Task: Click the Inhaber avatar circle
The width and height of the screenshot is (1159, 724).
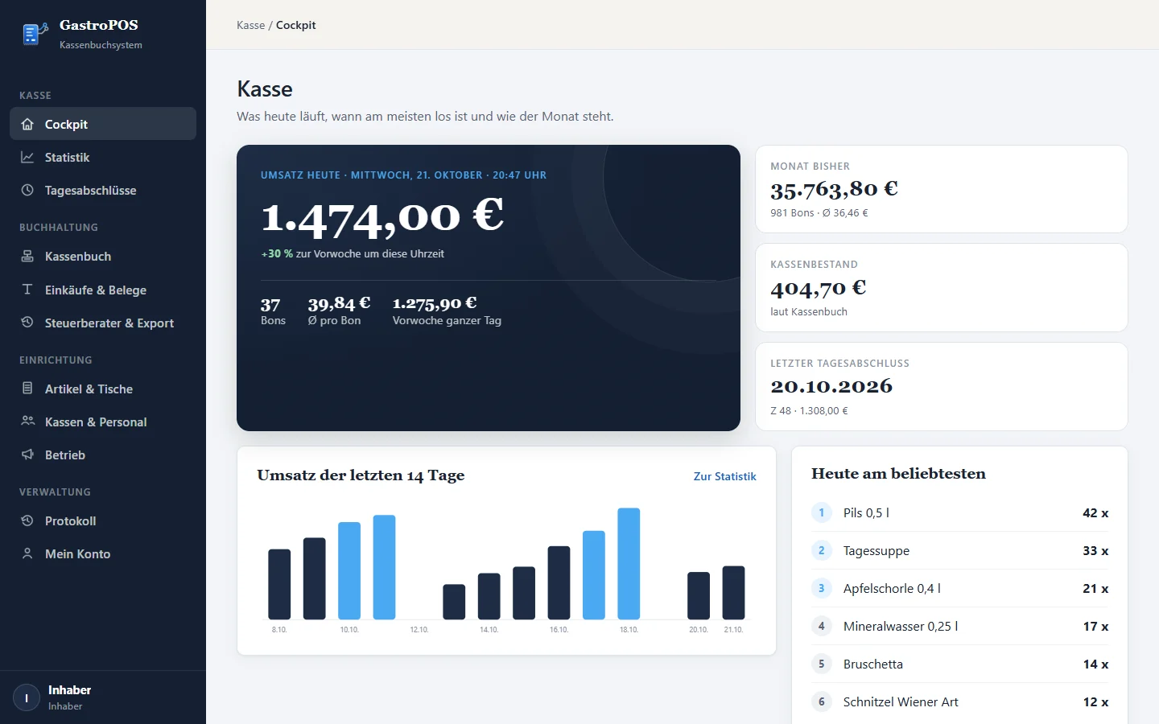Action: 27,697
